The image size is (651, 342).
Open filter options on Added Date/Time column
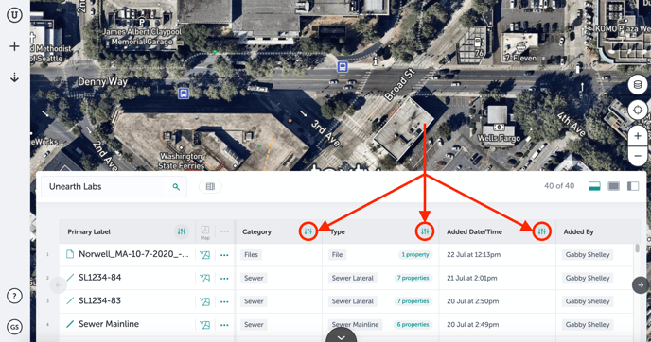pos(542,231)
